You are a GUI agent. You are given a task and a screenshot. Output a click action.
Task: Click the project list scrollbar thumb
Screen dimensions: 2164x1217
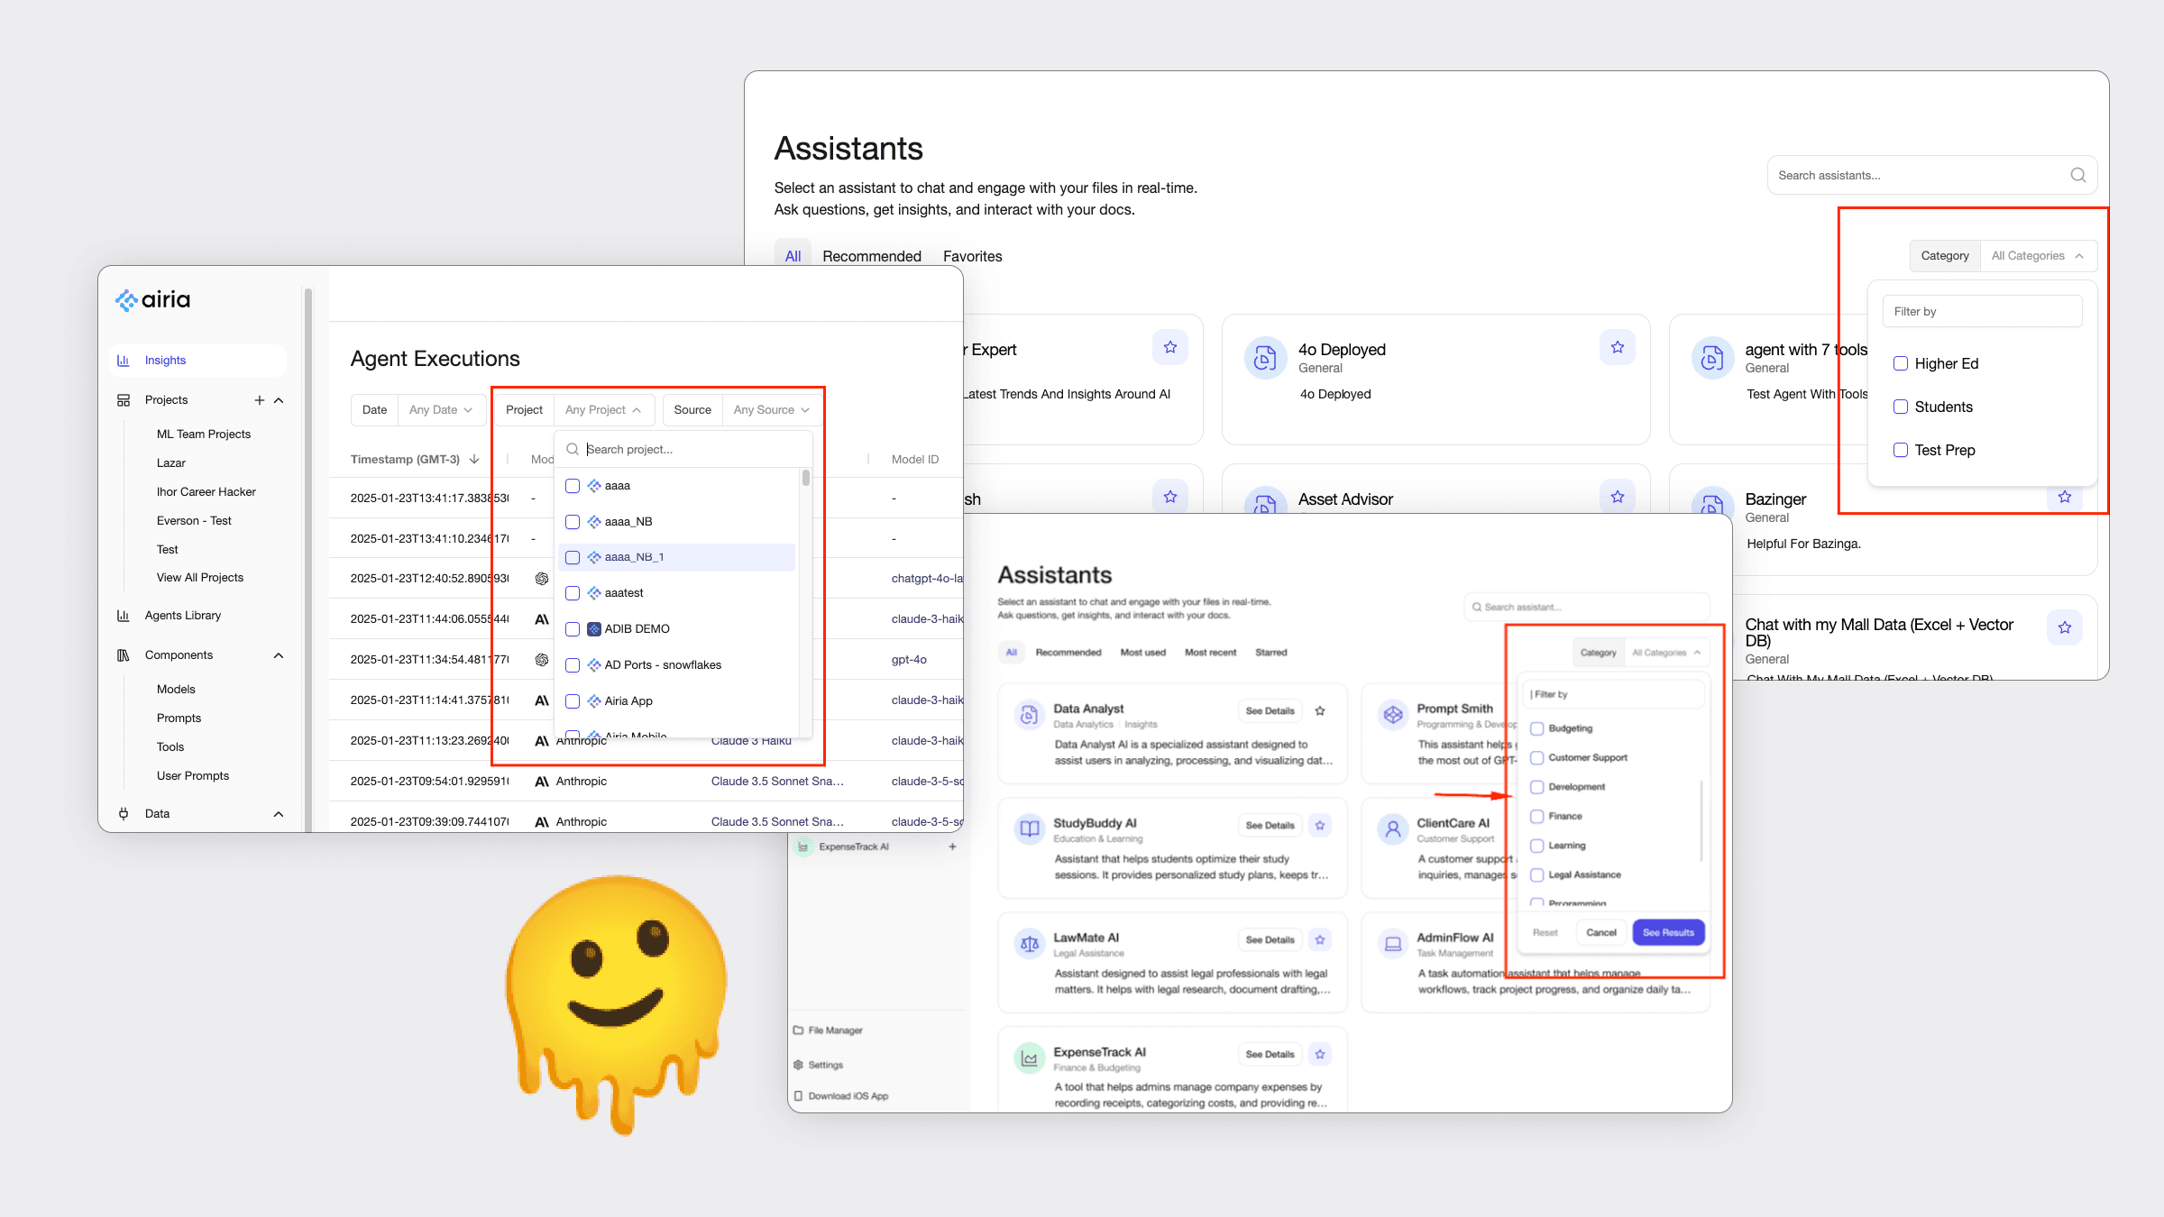coord(805,478)
